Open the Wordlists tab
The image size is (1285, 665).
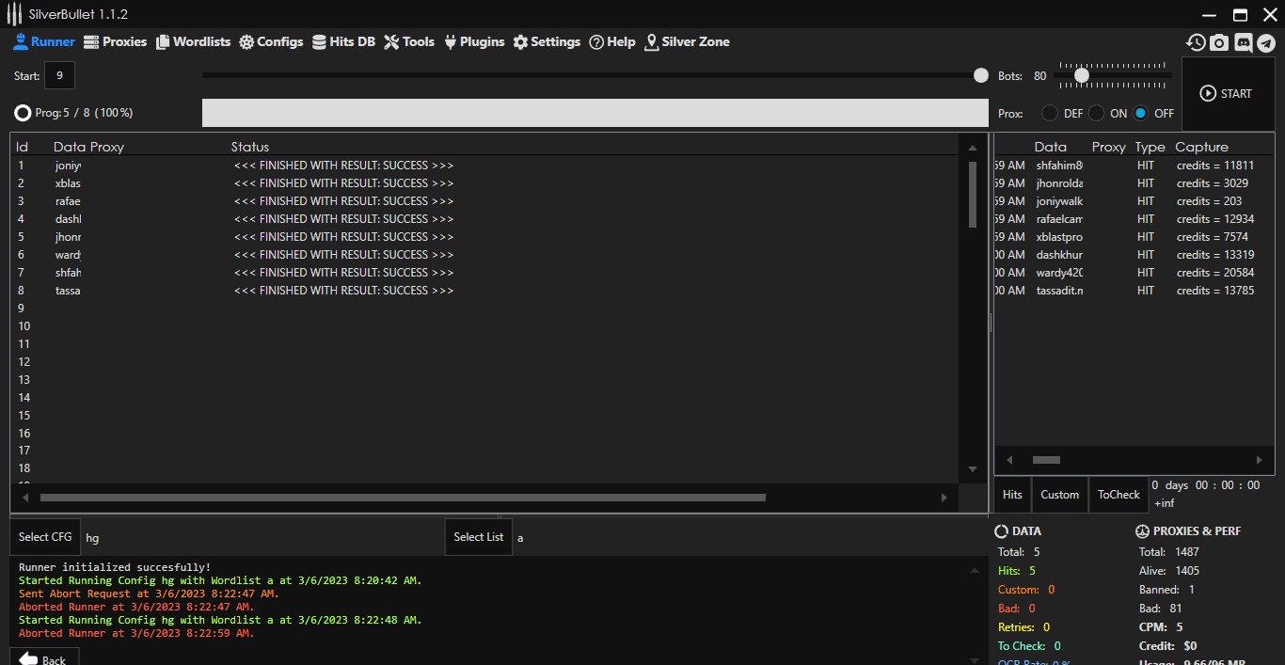click(193, 42)
